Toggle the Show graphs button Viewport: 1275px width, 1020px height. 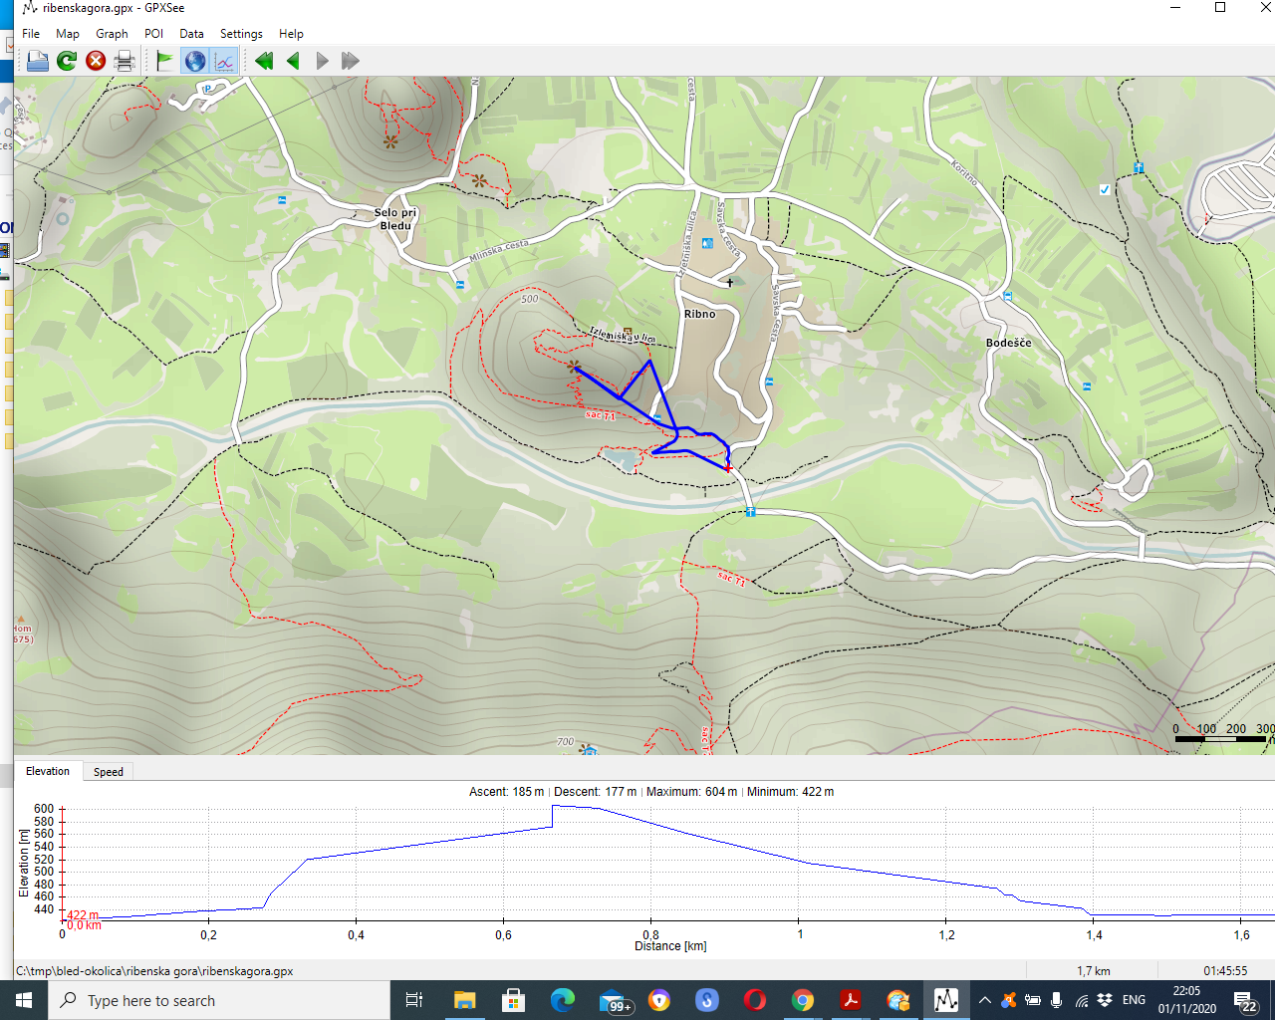click(x=224, y=62)
